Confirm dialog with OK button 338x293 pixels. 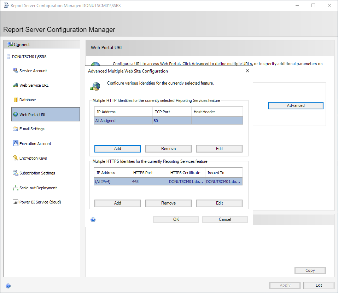pyautogui.click(x=176, y=219)
